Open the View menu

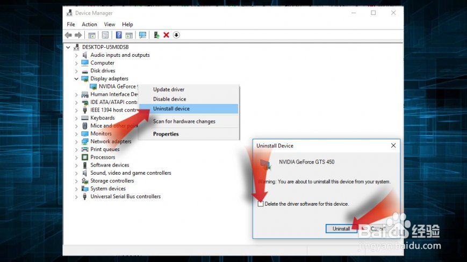[109, 24]
